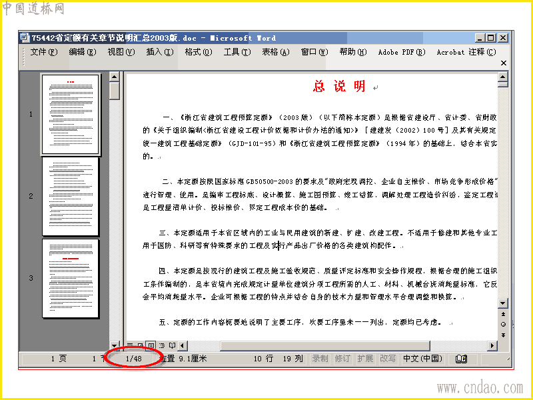Open the 文件(F) menu

pyautogui.click(x=44, y=52)
